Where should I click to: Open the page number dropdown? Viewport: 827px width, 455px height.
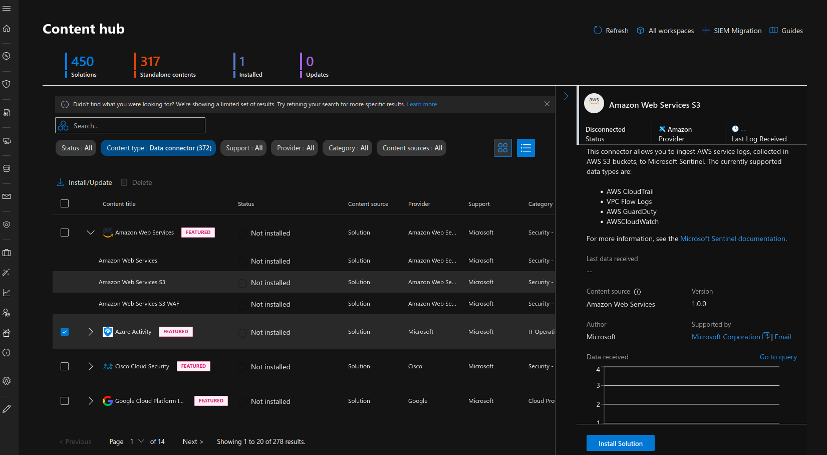coord(142,441)
